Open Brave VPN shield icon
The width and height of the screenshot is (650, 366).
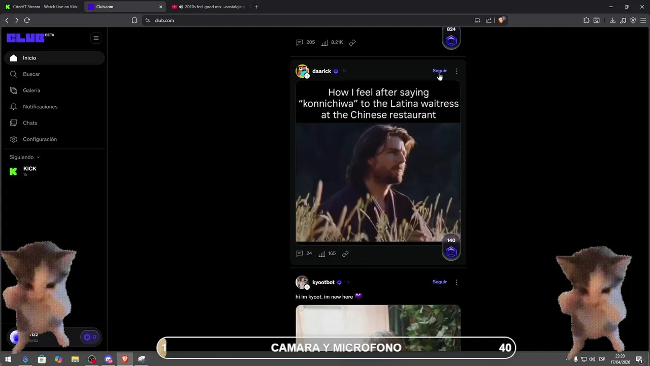[x=633, y=20]
